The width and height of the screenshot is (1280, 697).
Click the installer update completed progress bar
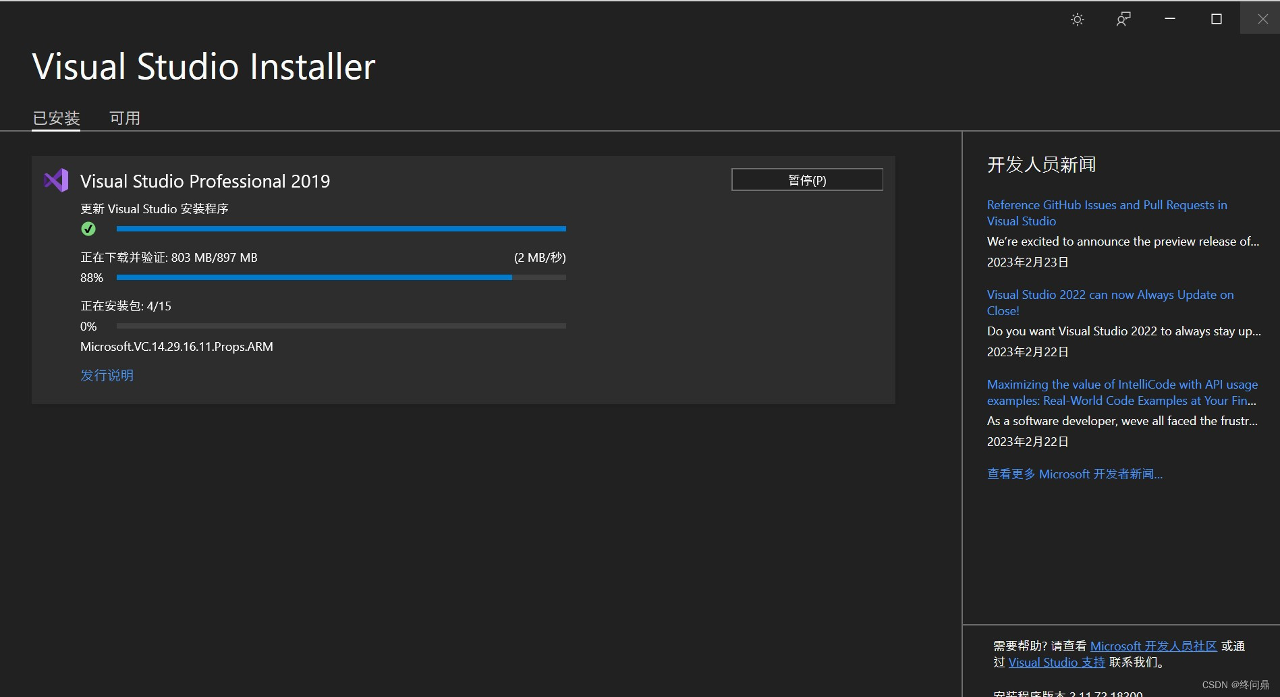341,229
